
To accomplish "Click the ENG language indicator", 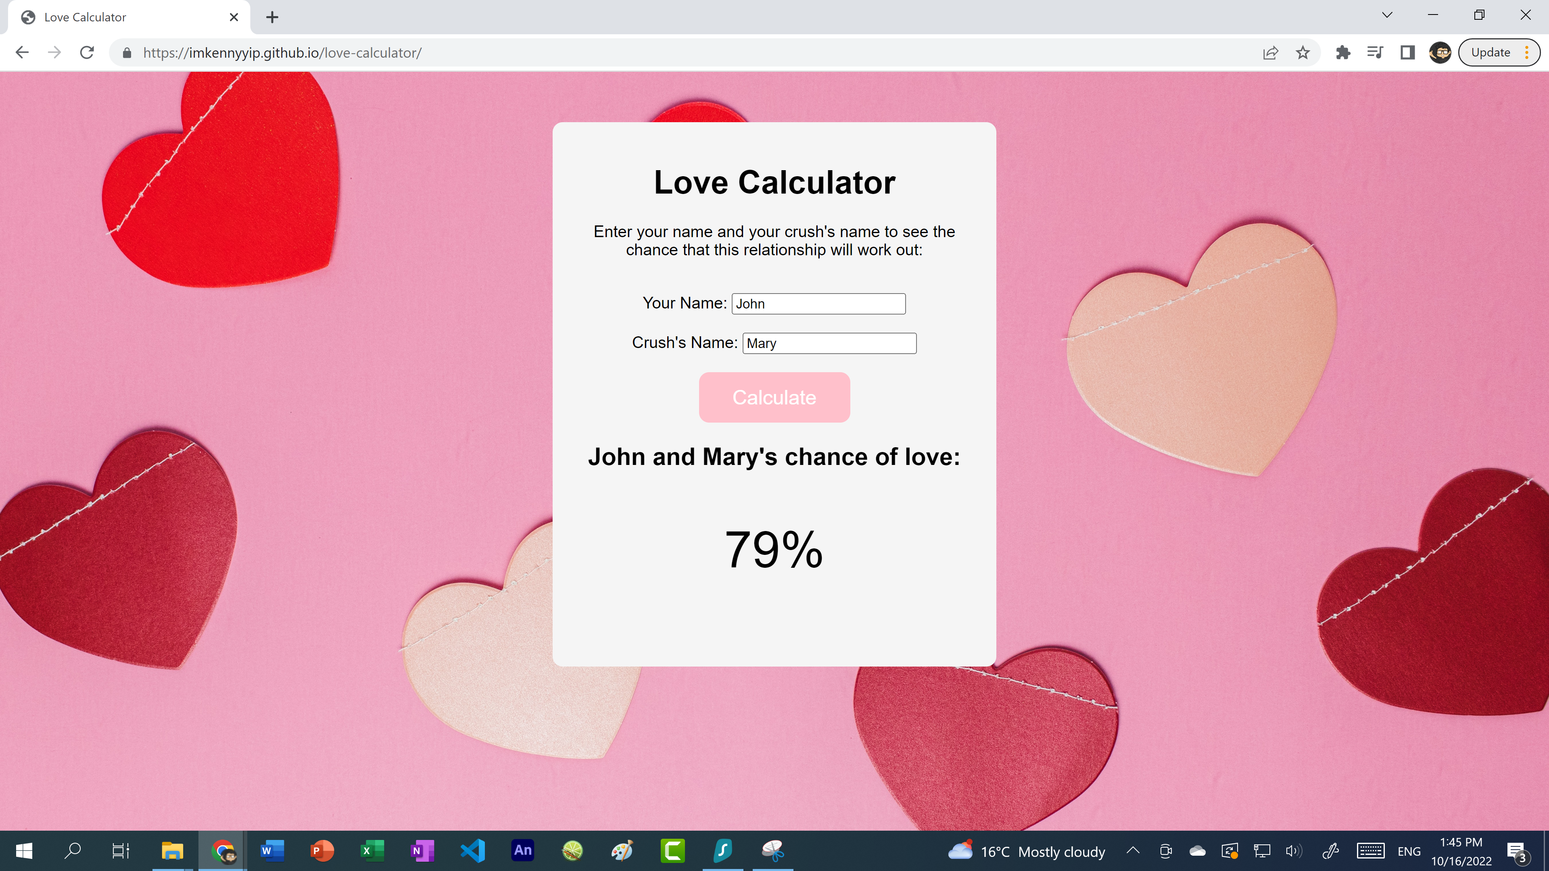I will point(1408,851).
